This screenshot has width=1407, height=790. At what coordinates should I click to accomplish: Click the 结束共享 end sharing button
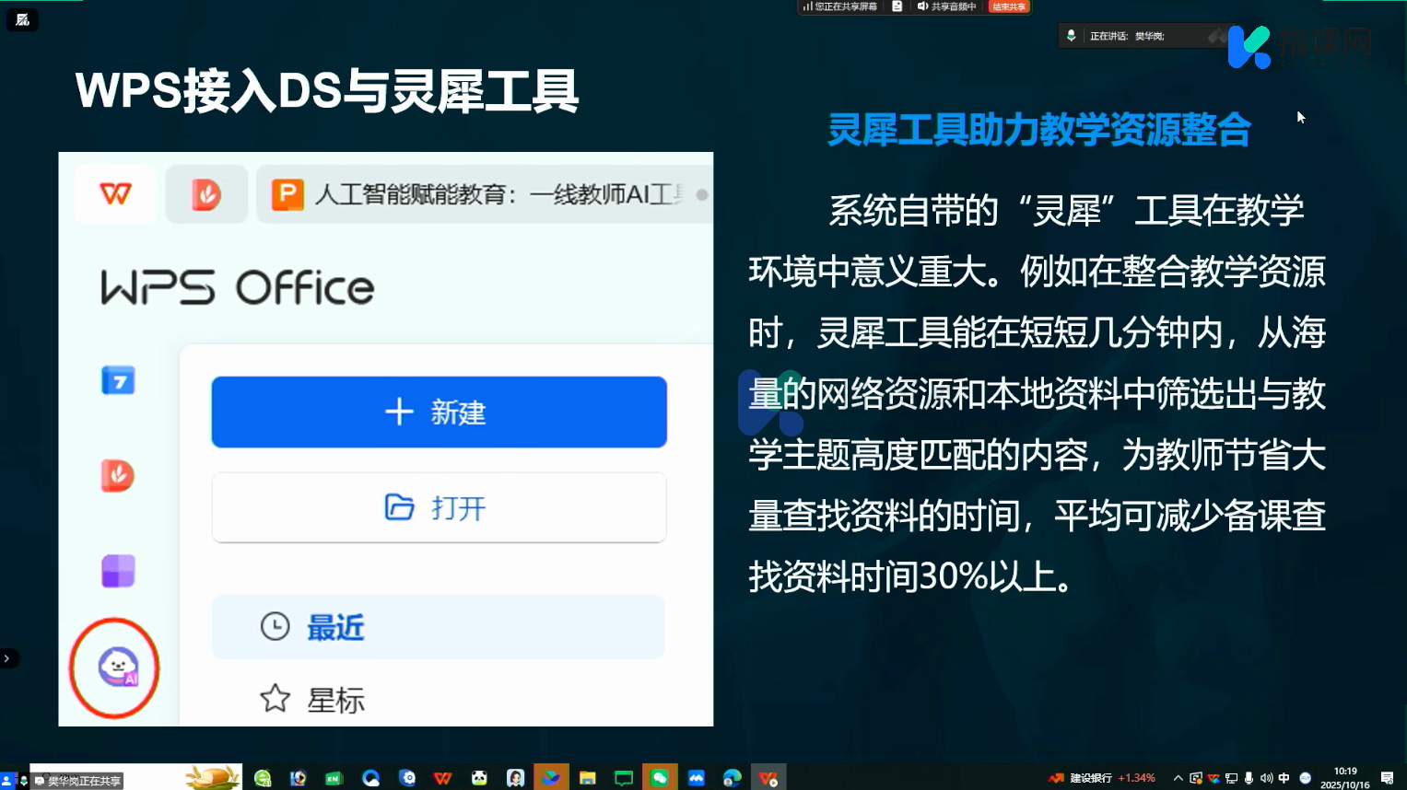tap(1008, 6)
